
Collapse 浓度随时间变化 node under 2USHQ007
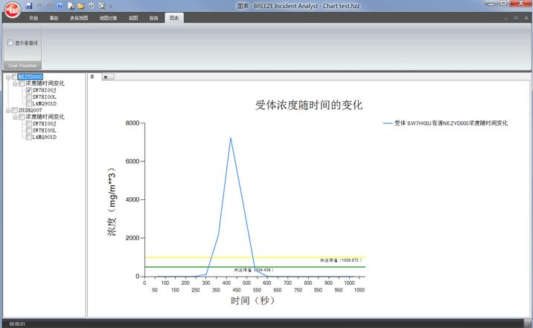pyautogui.click(x=16, y=118)
